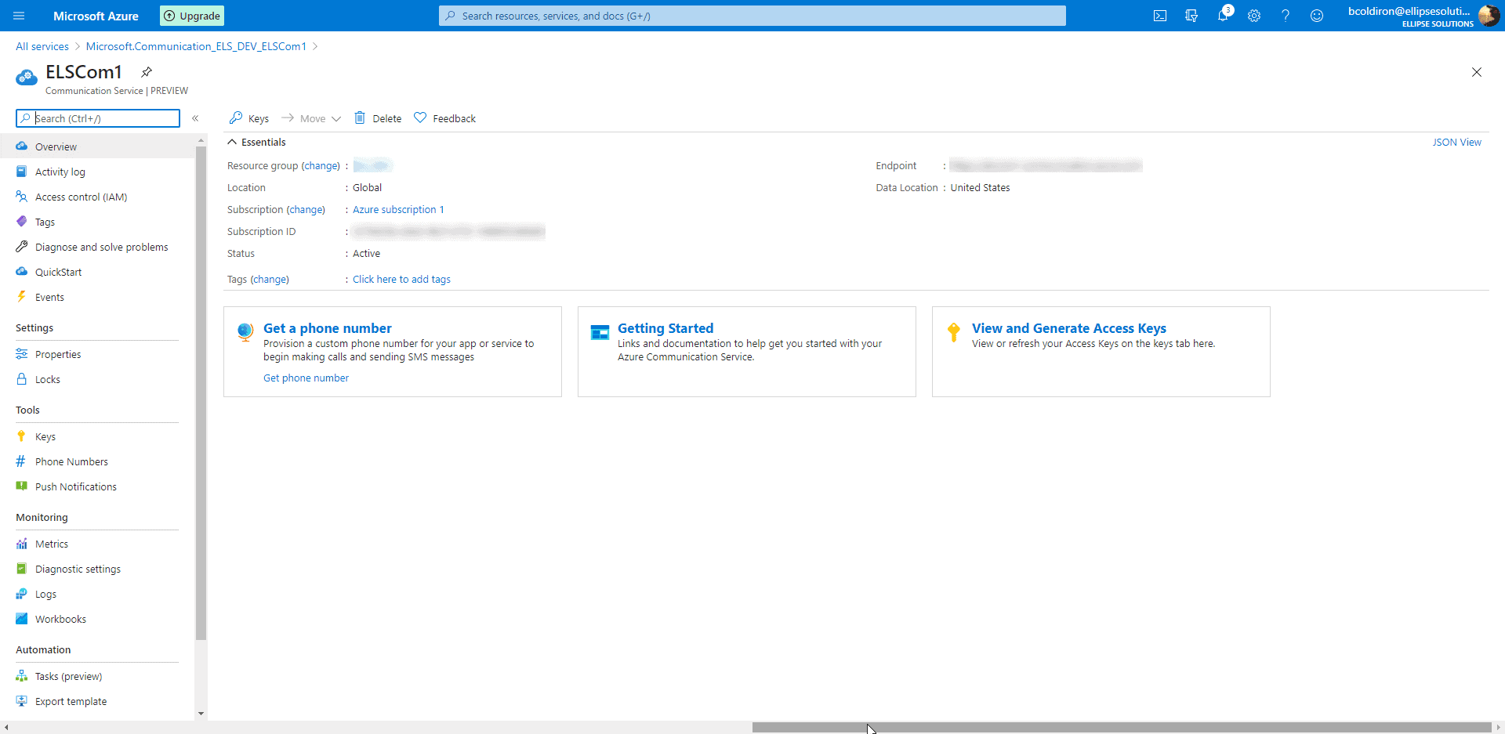Open the help question mark
The width and height of the screenshot is (1505, 734).
[1286, 16]
